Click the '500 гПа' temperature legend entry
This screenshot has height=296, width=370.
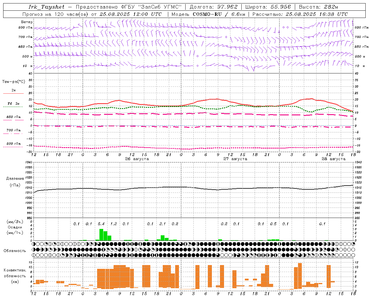14,144
